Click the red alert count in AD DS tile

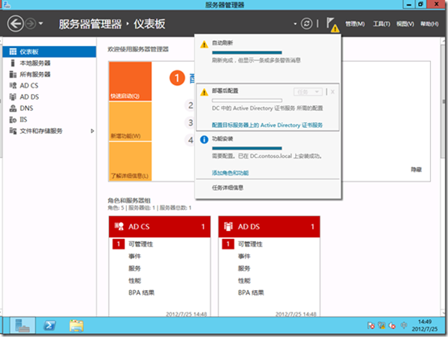[x=228, y=244]
